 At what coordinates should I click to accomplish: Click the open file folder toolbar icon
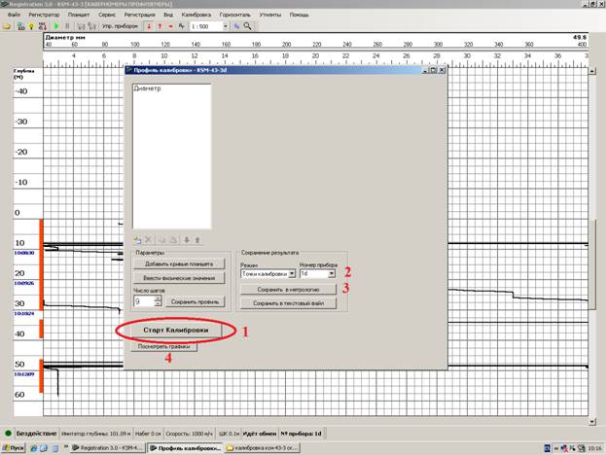7,26
